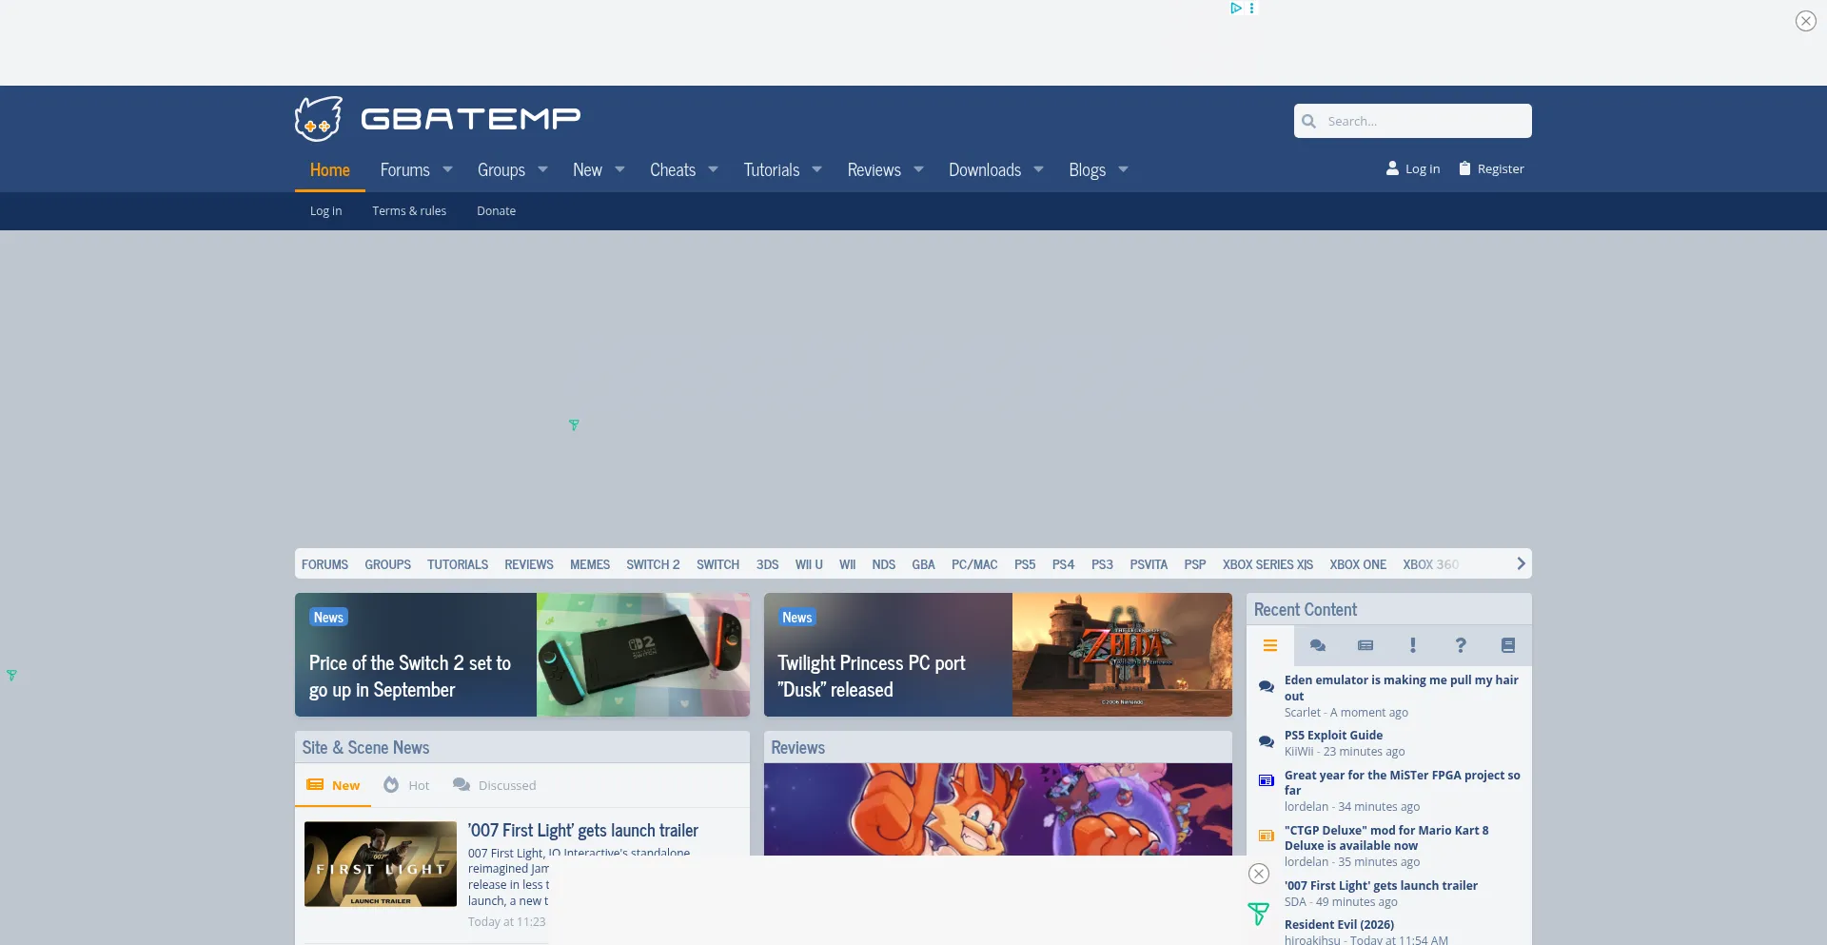Open the PC/MAC category link

pos(974,564)
